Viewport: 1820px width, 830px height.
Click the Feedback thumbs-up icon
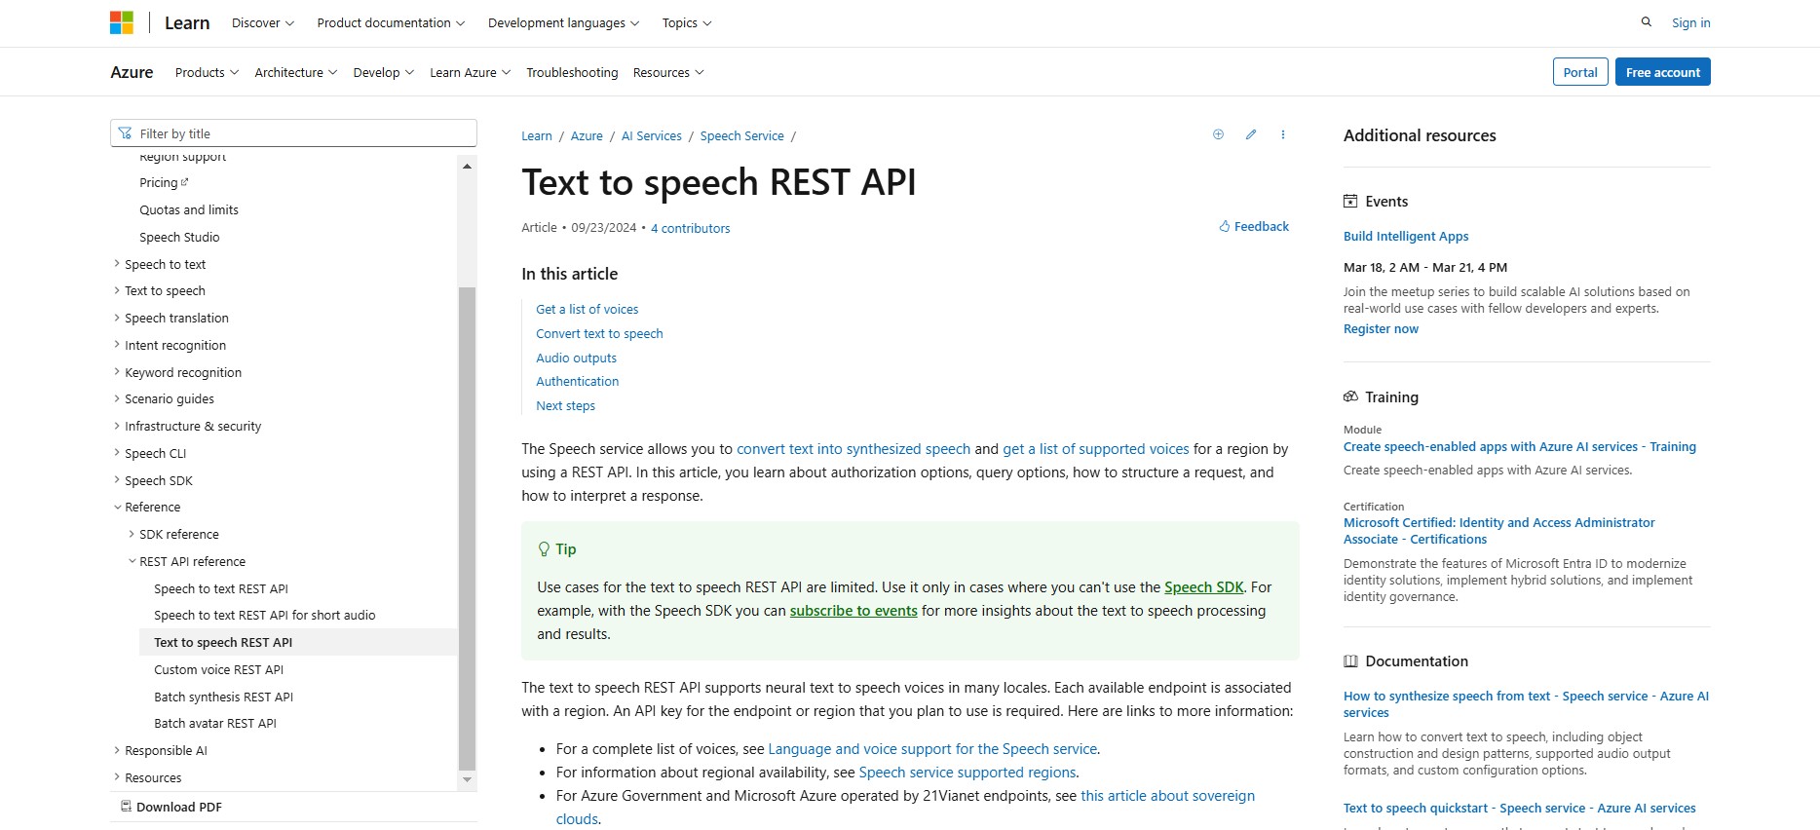pos(1225,226)
